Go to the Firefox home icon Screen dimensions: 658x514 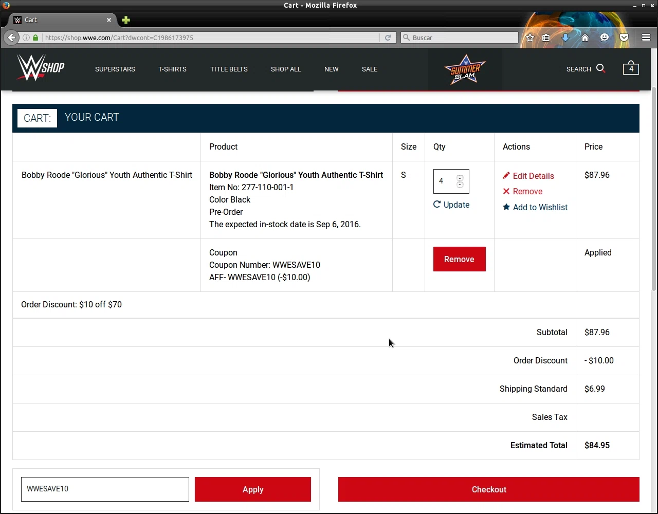click(585, 38)
